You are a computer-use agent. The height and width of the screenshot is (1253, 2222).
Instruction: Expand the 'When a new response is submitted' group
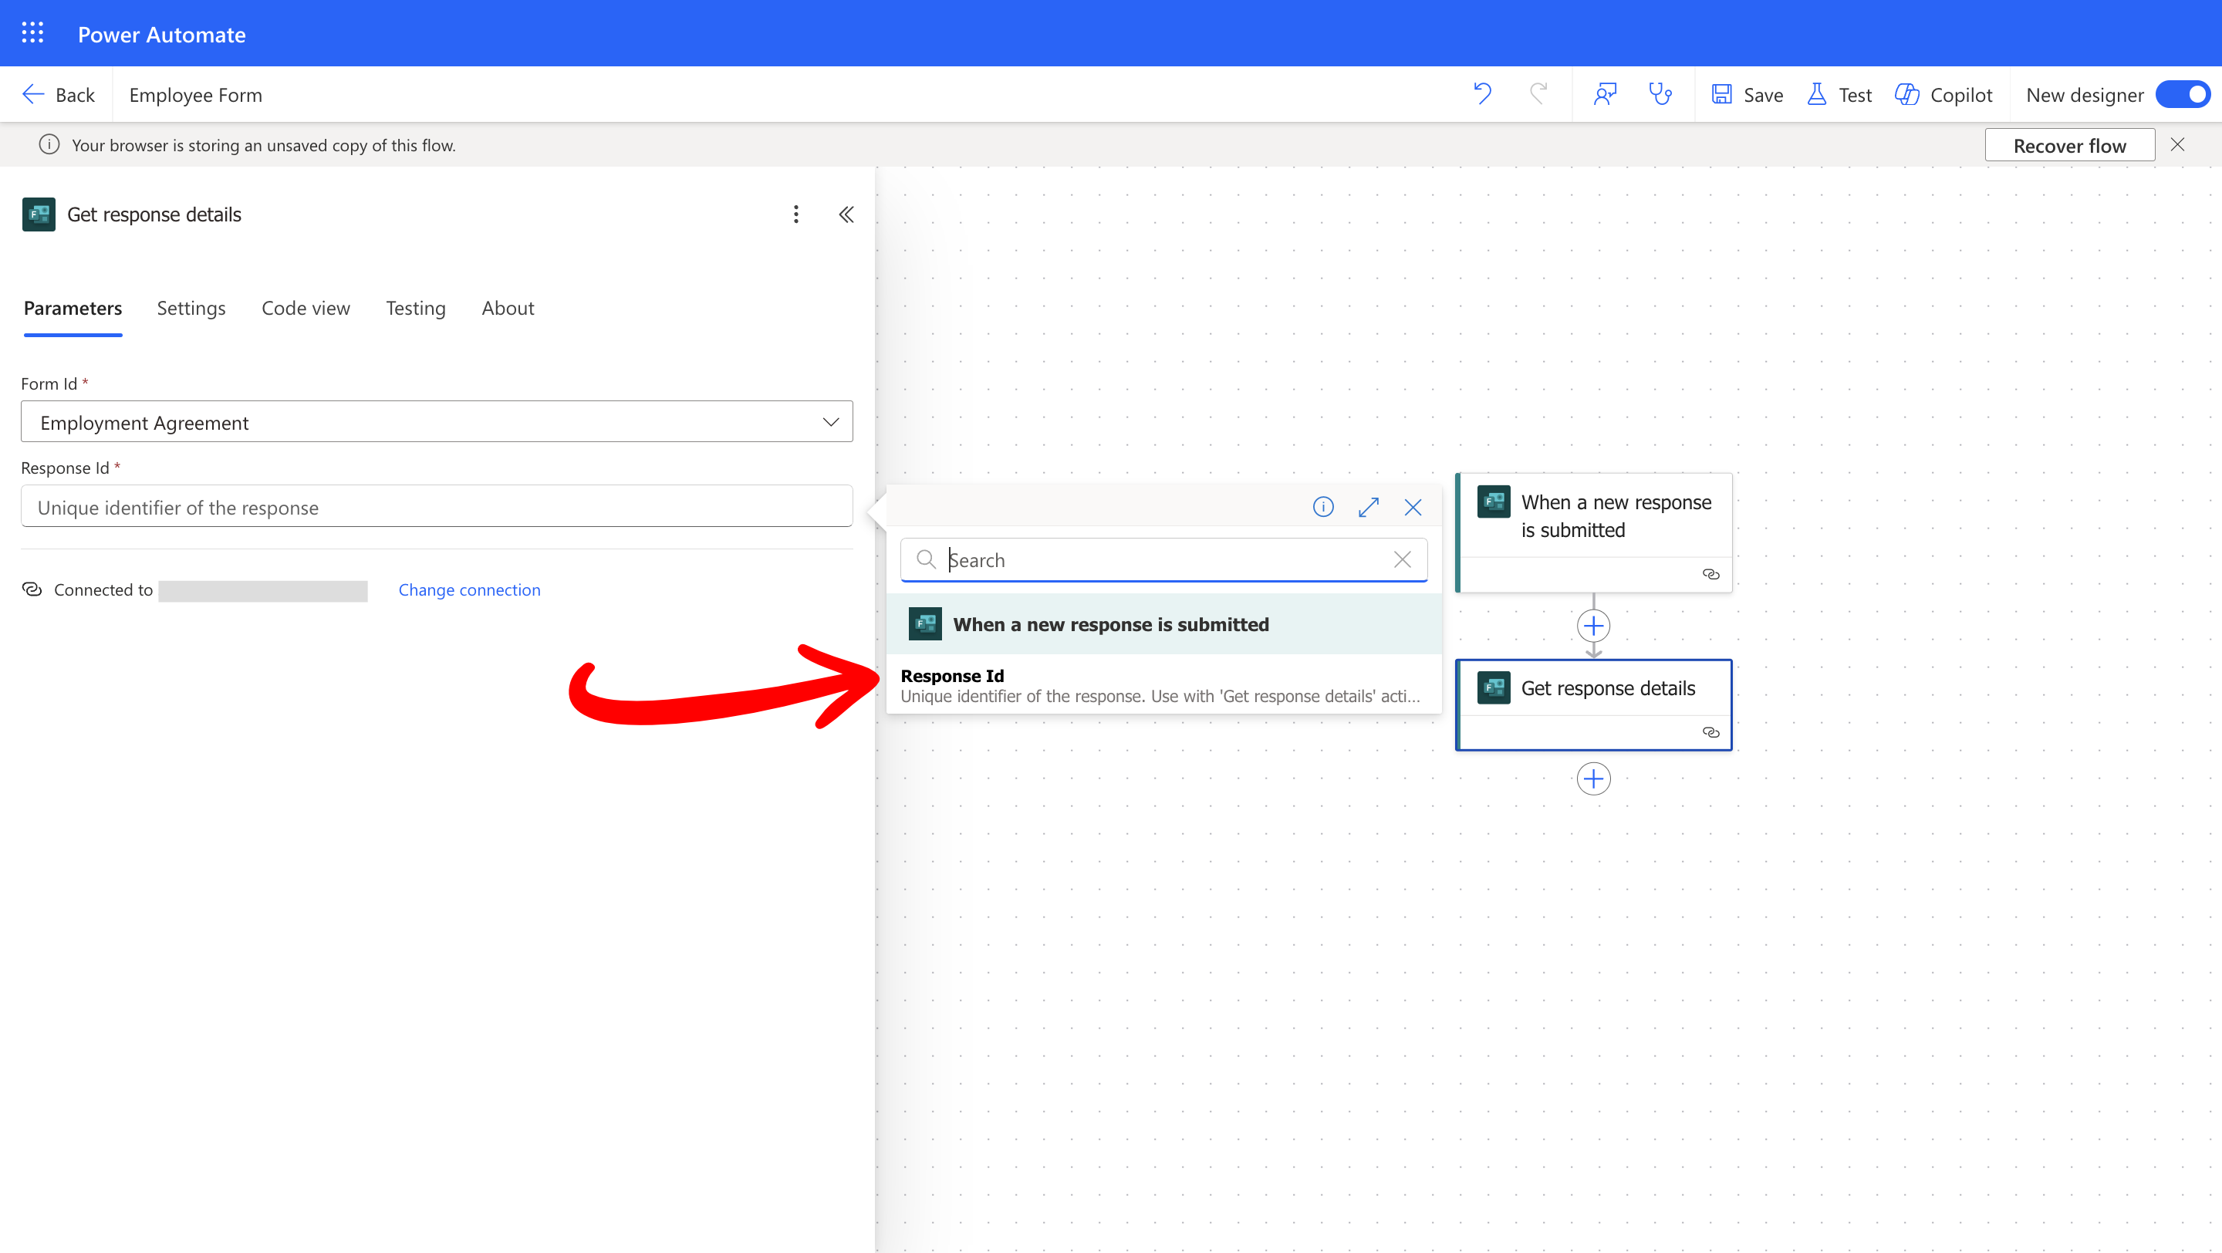[1110, 623]
